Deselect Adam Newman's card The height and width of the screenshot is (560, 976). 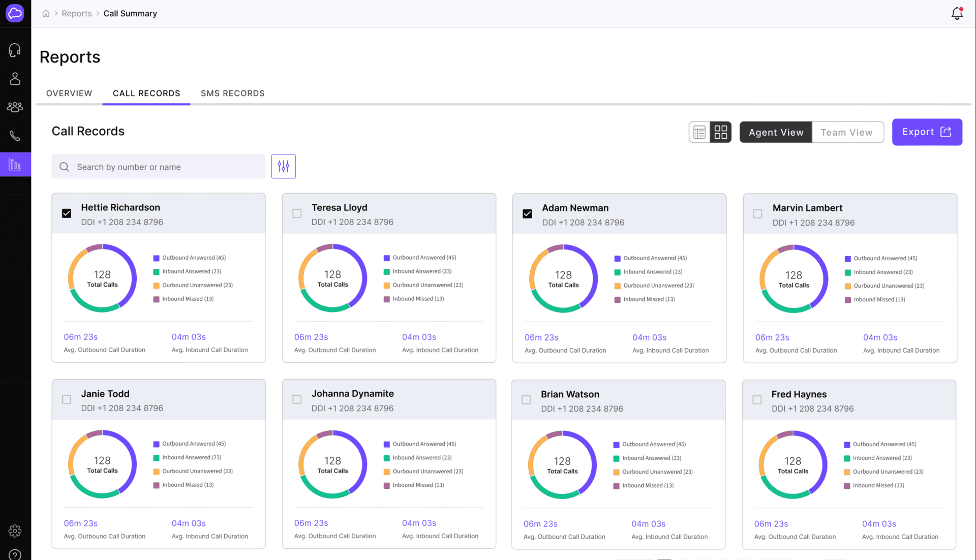coord(527,214)
